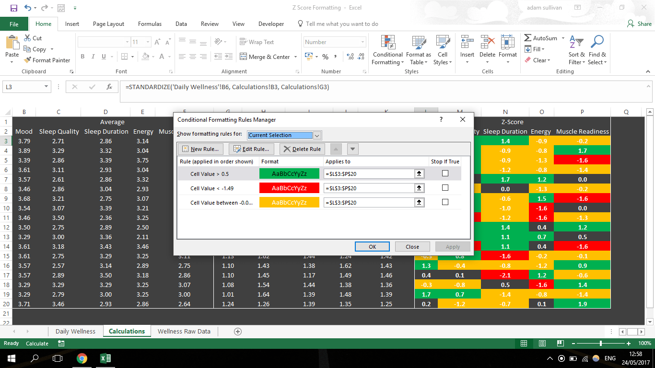655x368 pixels.
Task: Click the Save icon in quick access toolbar
Action: 13,8
